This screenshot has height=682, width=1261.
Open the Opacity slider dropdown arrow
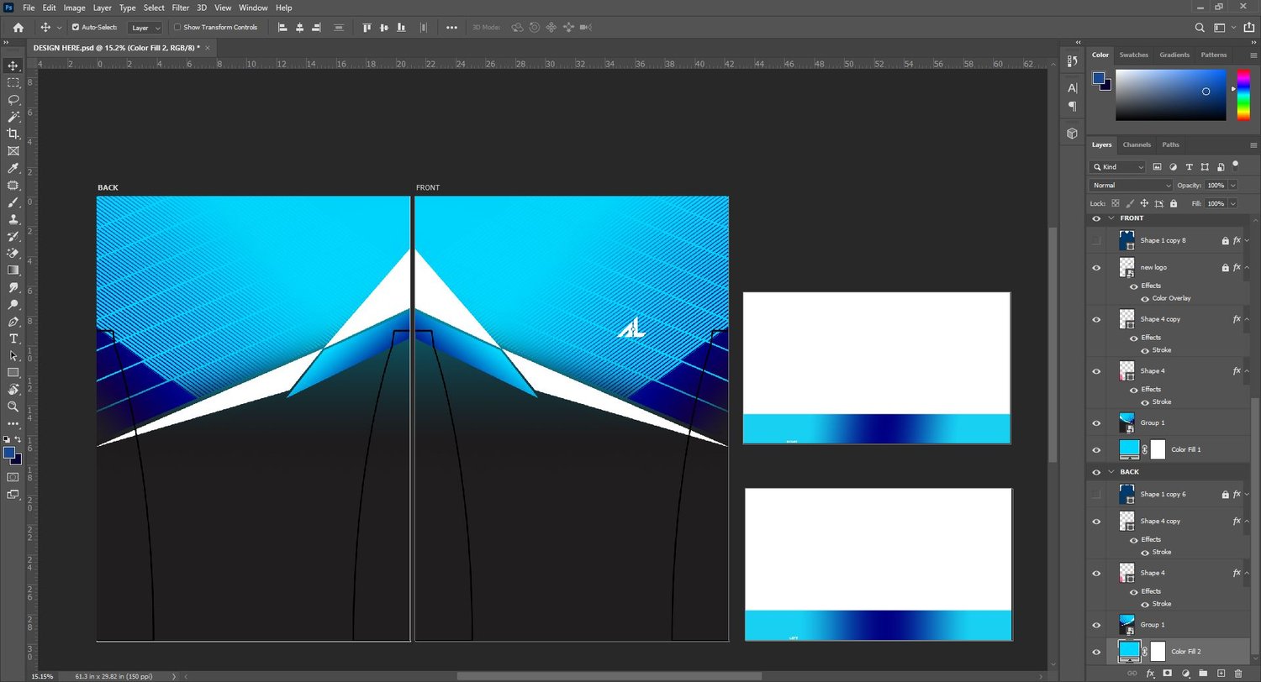point(1233,185)
